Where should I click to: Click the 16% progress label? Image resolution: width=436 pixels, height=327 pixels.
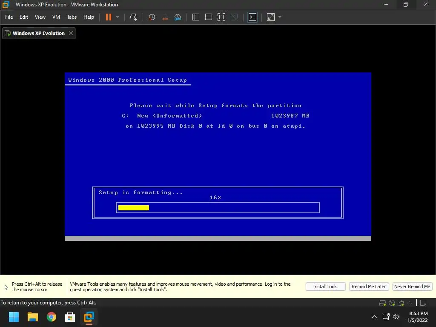point(215,198)
